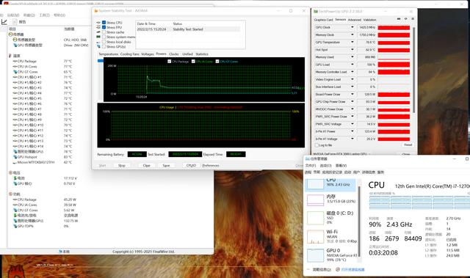Image resolution: width=470 pixels, height=278 pixels.
Task: Enable the Stress GPU(s) checkbox
Action: pyautogui.click(x=104, y=47)
